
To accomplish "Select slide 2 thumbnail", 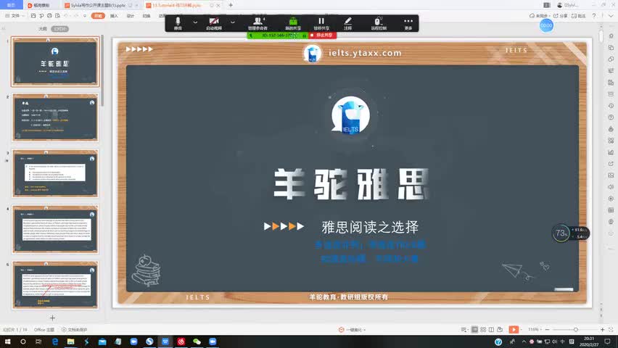I will [55, 117].
